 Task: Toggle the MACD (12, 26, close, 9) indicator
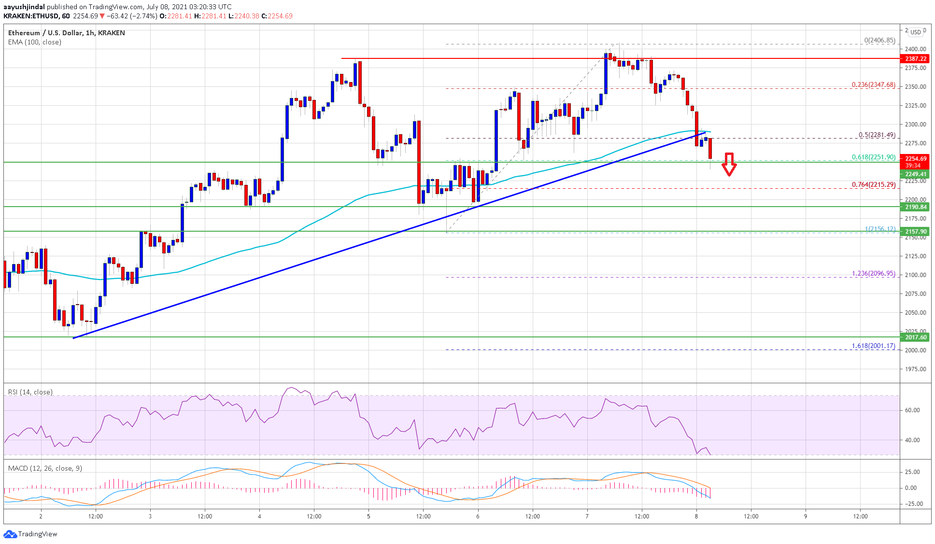tap(45, 468)
